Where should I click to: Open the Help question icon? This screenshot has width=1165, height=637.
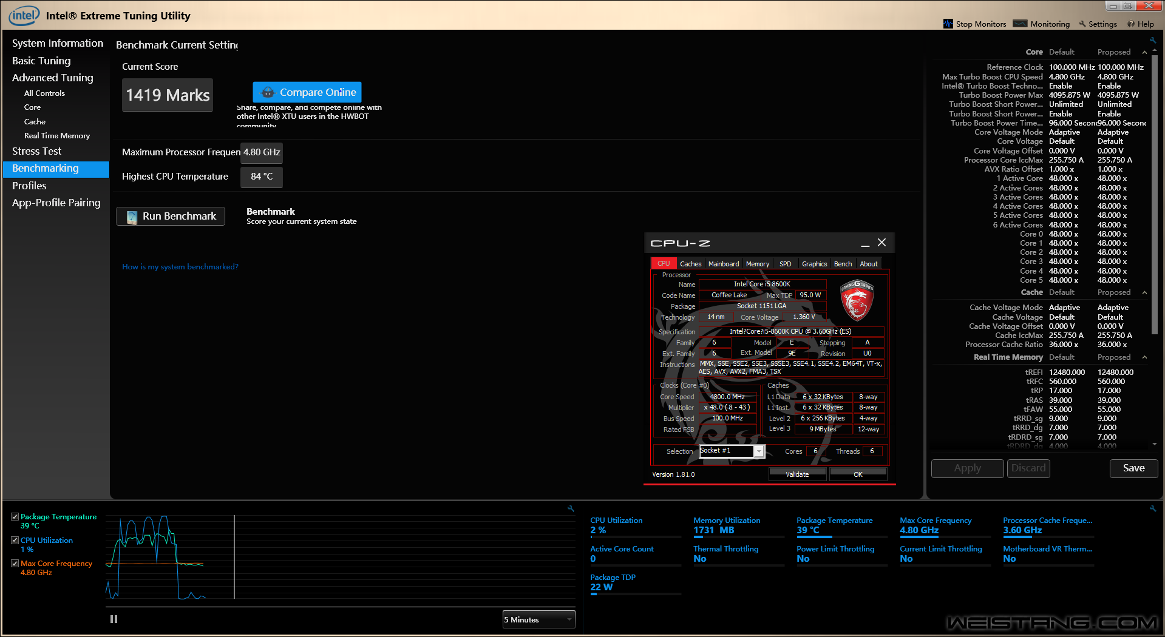[x=1131, y=24]
